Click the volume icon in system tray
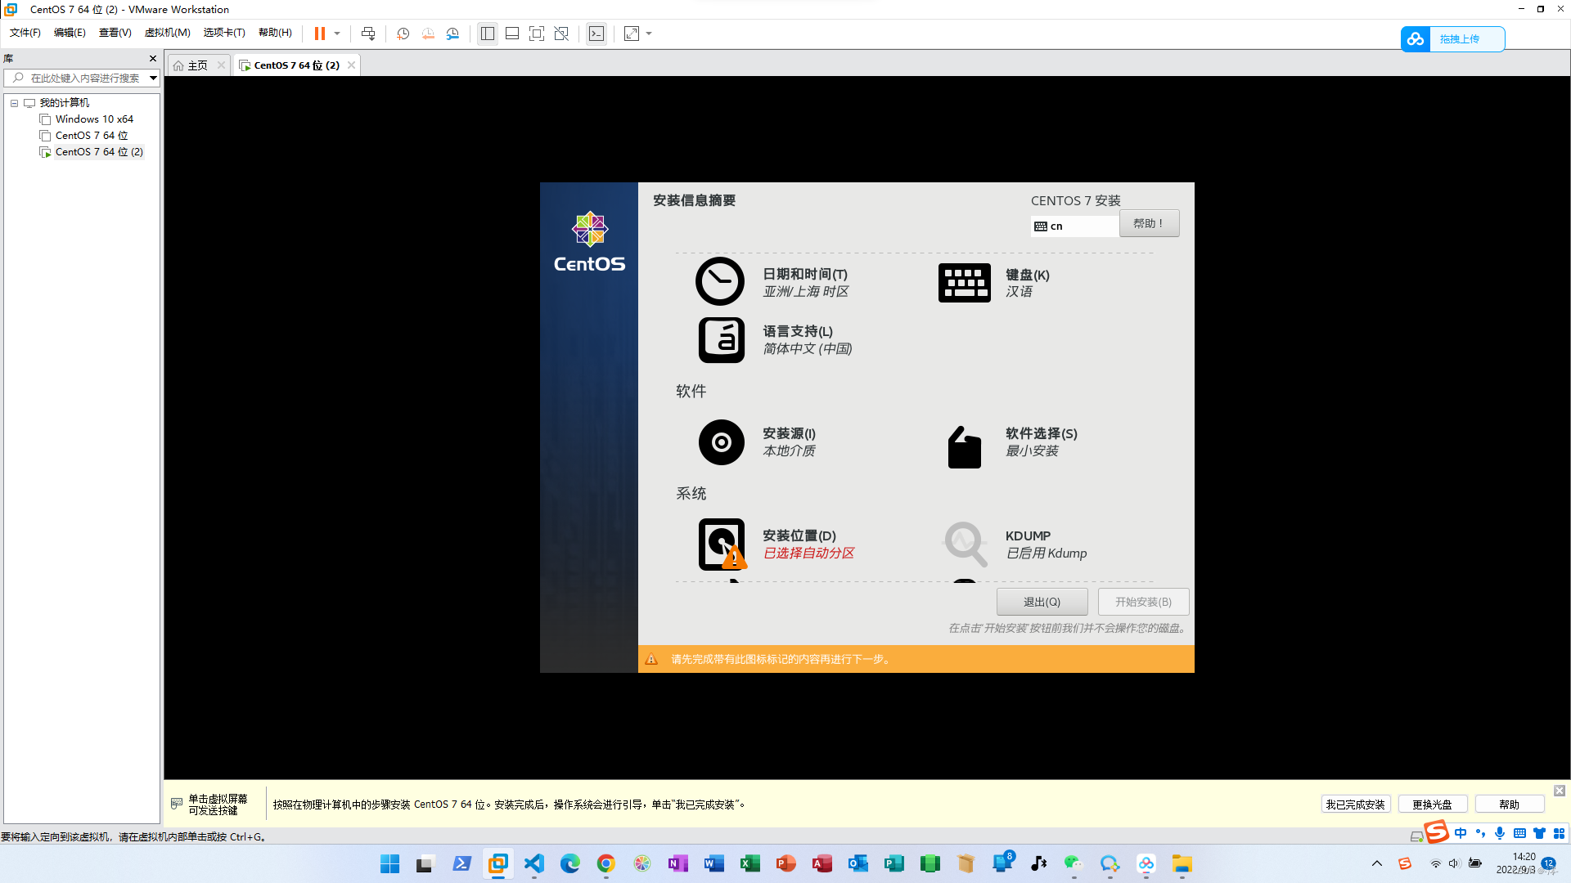The width and height of the screenshot is (1571, 883). (x=1454, y=864)
